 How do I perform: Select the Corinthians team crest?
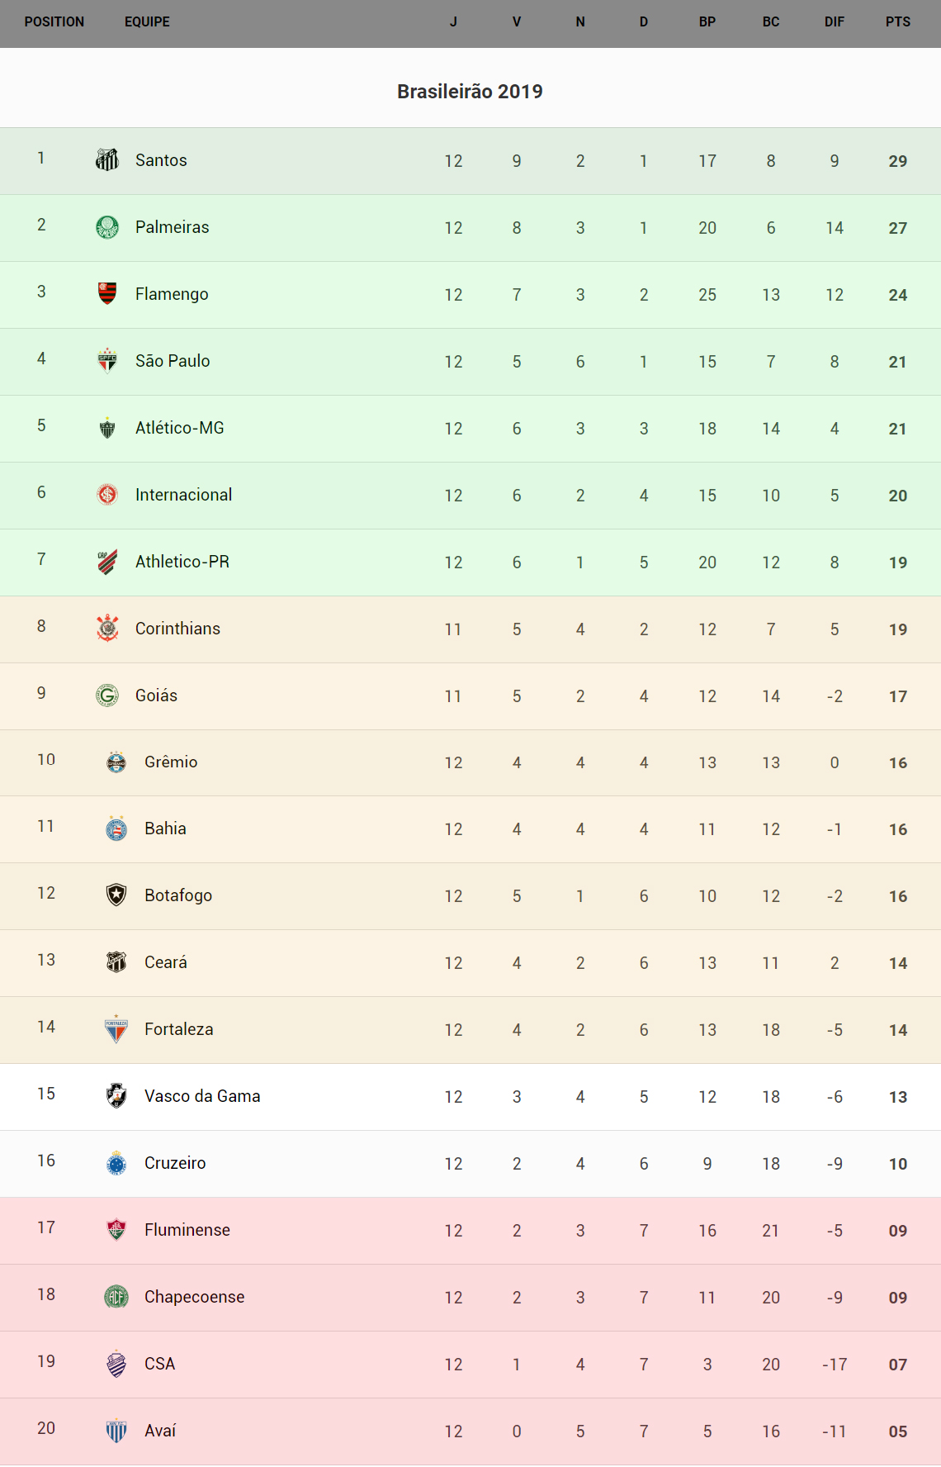[x=107, y=628]
